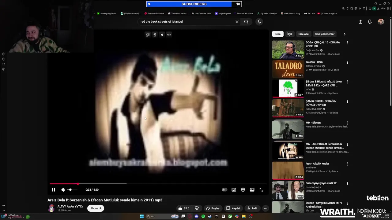This screenshot has height=220, width=392.
Task: Mute the video volume speaker icon
Action: pos(63,190)
